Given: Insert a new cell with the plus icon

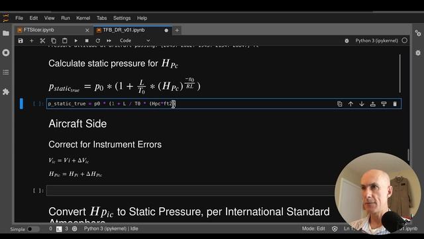Looking at the screenshot, I should pyautogui.click(x=32, y=40).
